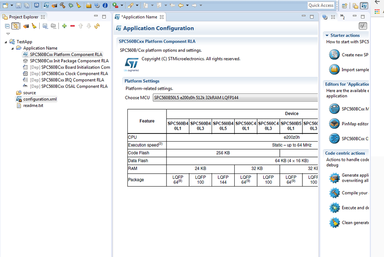384x257 pixels.
Task: Click the Collapse All icon in Project Explorer
Action: pyautogui.click(x=7, y=26)
